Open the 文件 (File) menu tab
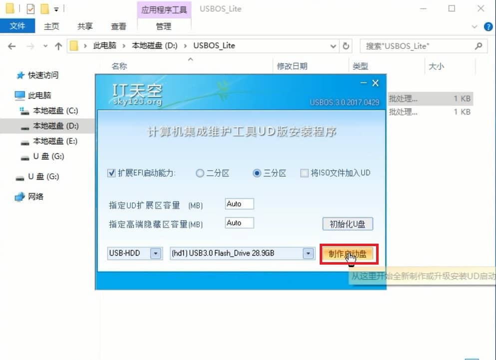The image size is (496, 360). coord(17,26)
